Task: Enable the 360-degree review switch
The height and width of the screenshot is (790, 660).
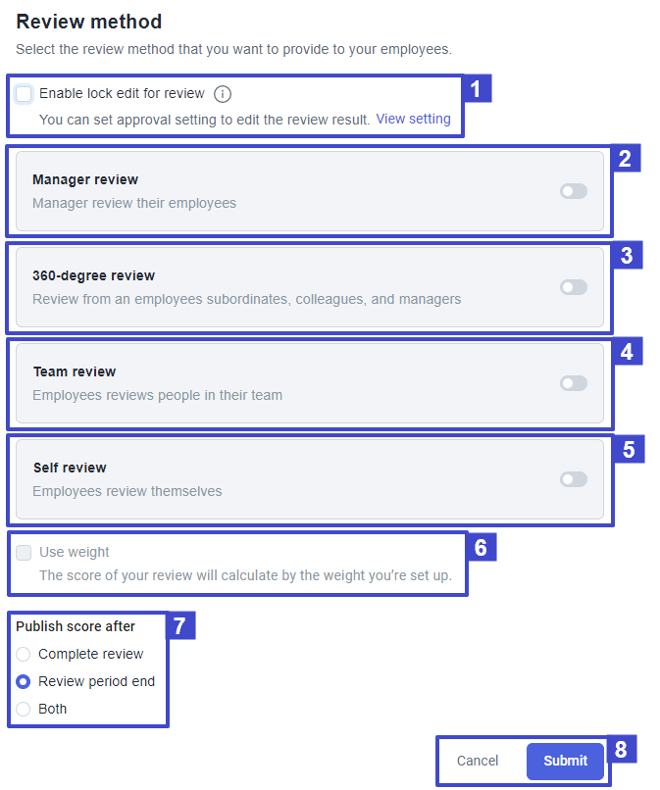Action: coord(573,287)
